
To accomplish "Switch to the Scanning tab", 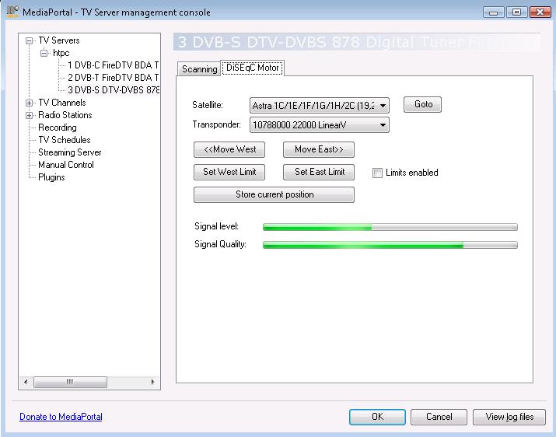I will [x=199, y=69].
